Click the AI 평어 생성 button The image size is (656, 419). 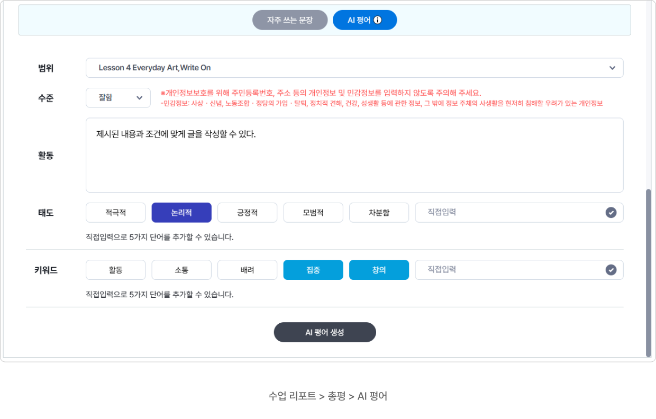tap(325, 332)
